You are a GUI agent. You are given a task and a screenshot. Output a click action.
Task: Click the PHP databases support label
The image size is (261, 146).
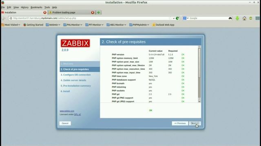click(x=124, y=80)
